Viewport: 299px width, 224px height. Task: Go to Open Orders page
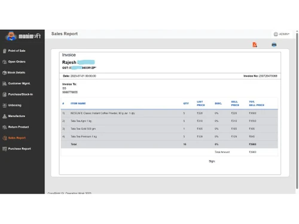(17, 62)
